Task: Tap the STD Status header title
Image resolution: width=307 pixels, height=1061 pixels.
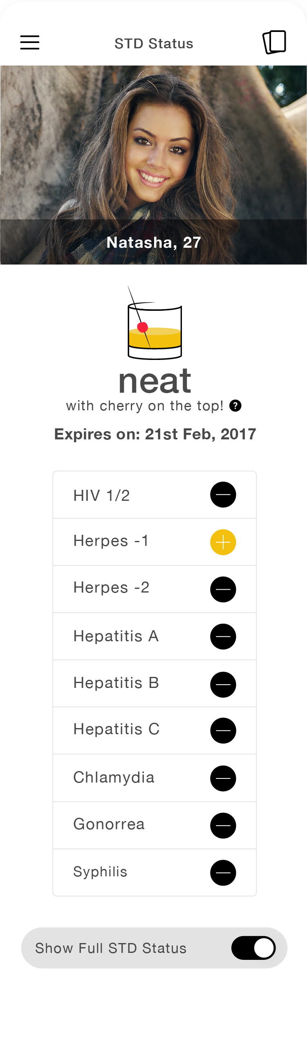Action: [x=154, y=43]
